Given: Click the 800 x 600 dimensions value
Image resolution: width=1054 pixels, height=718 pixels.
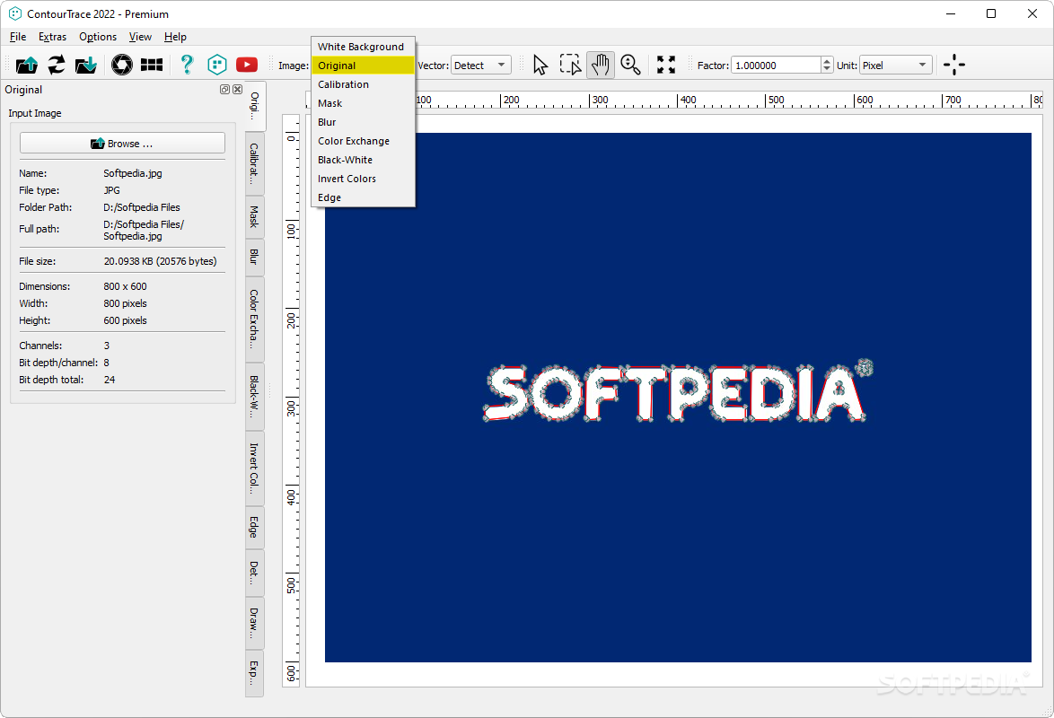Looking at the screenshot, I should pyautogui.click(x=125, y=286).
